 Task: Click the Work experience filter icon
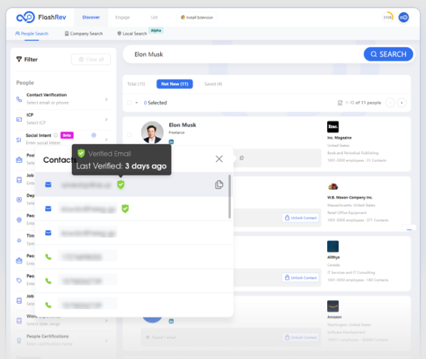tap(19, 321)
